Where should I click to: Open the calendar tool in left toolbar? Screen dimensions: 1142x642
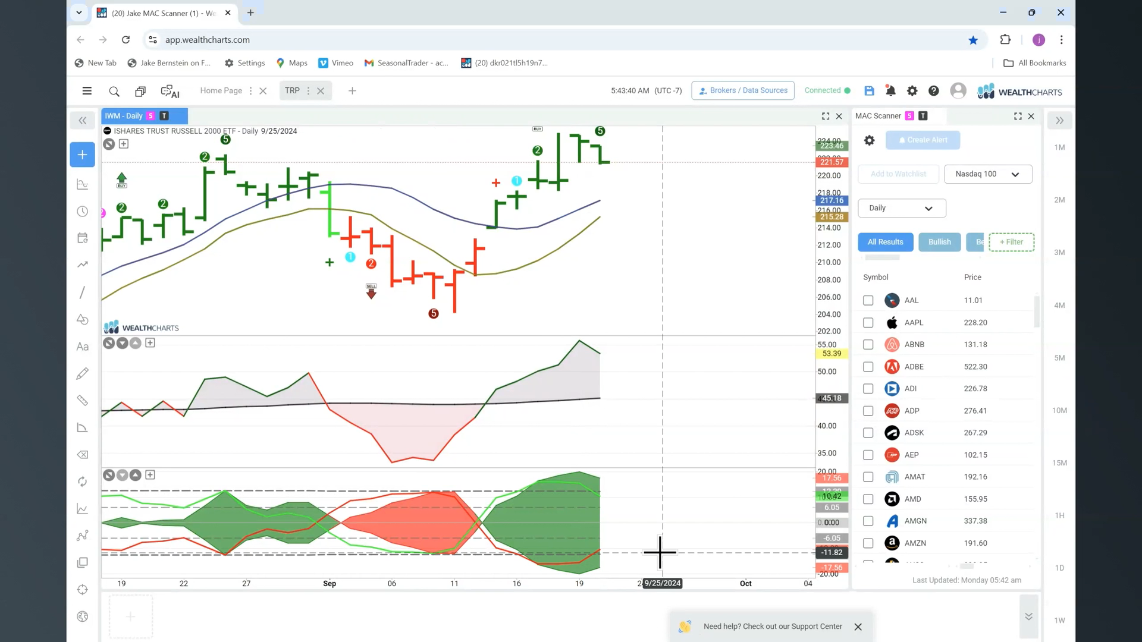[x=83, y=238]
